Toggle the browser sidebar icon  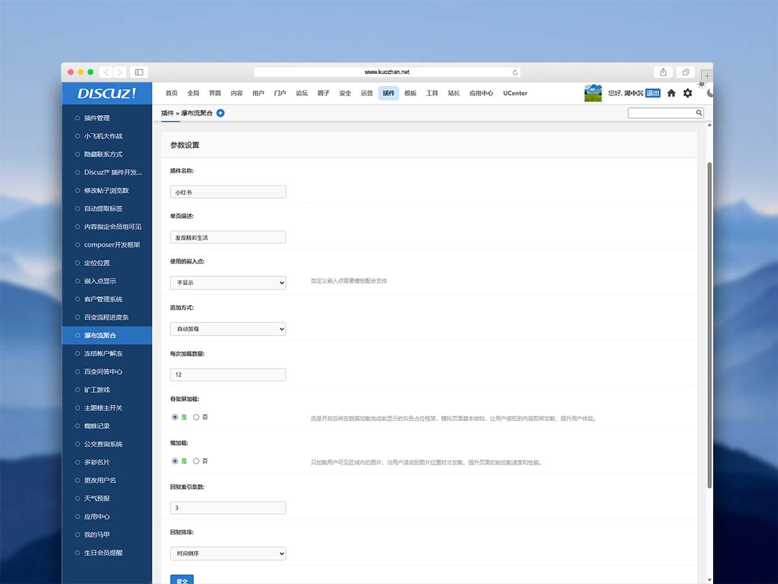(x=139, y=72)
